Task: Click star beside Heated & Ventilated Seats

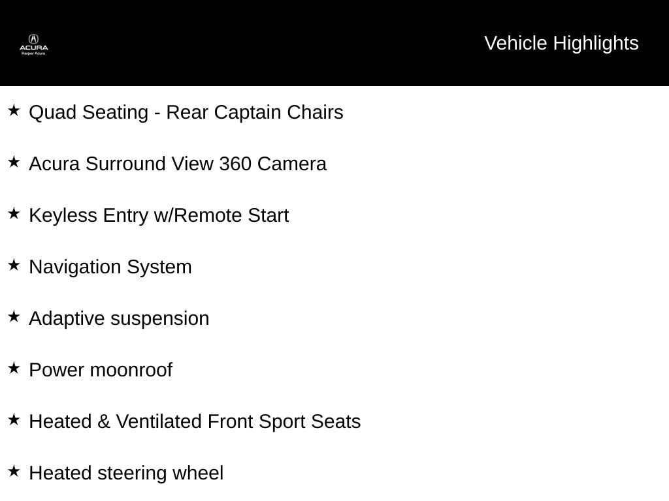Action: (x=14, y=419)
